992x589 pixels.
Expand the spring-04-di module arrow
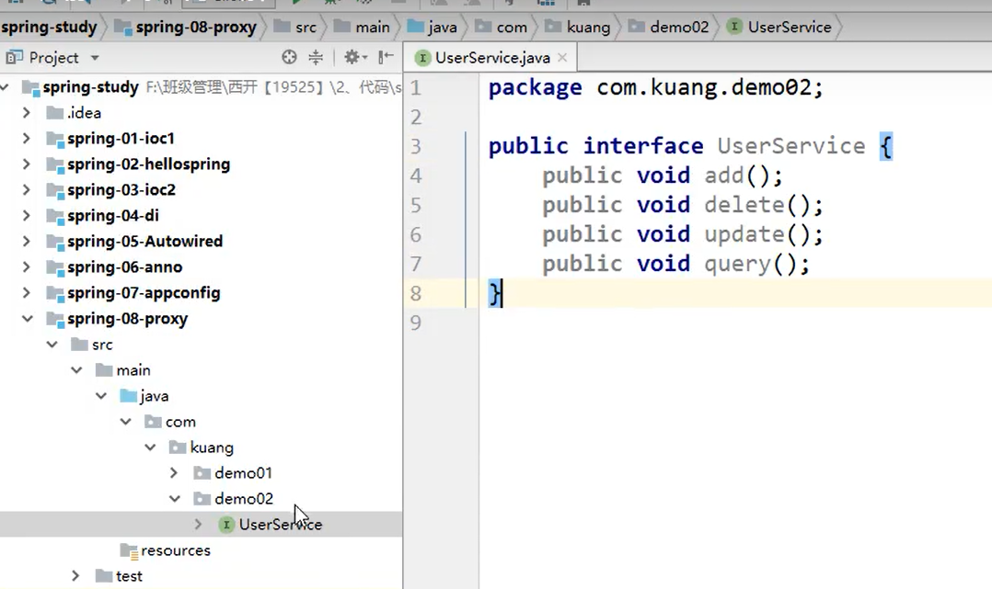tap(27, 216)
